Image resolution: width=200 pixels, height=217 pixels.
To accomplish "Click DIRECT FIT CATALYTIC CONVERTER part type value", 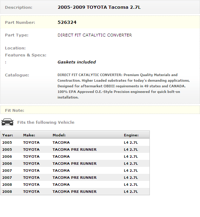I will coord(95,35).
